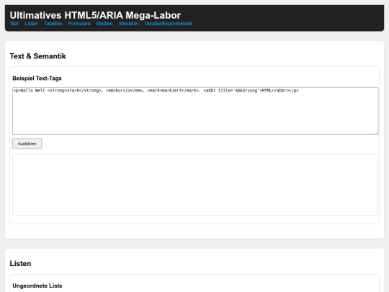Screen dimensions: 389x292
Task: Click the Ungeordnete Liste heading
Action: [x=37, y=286]
